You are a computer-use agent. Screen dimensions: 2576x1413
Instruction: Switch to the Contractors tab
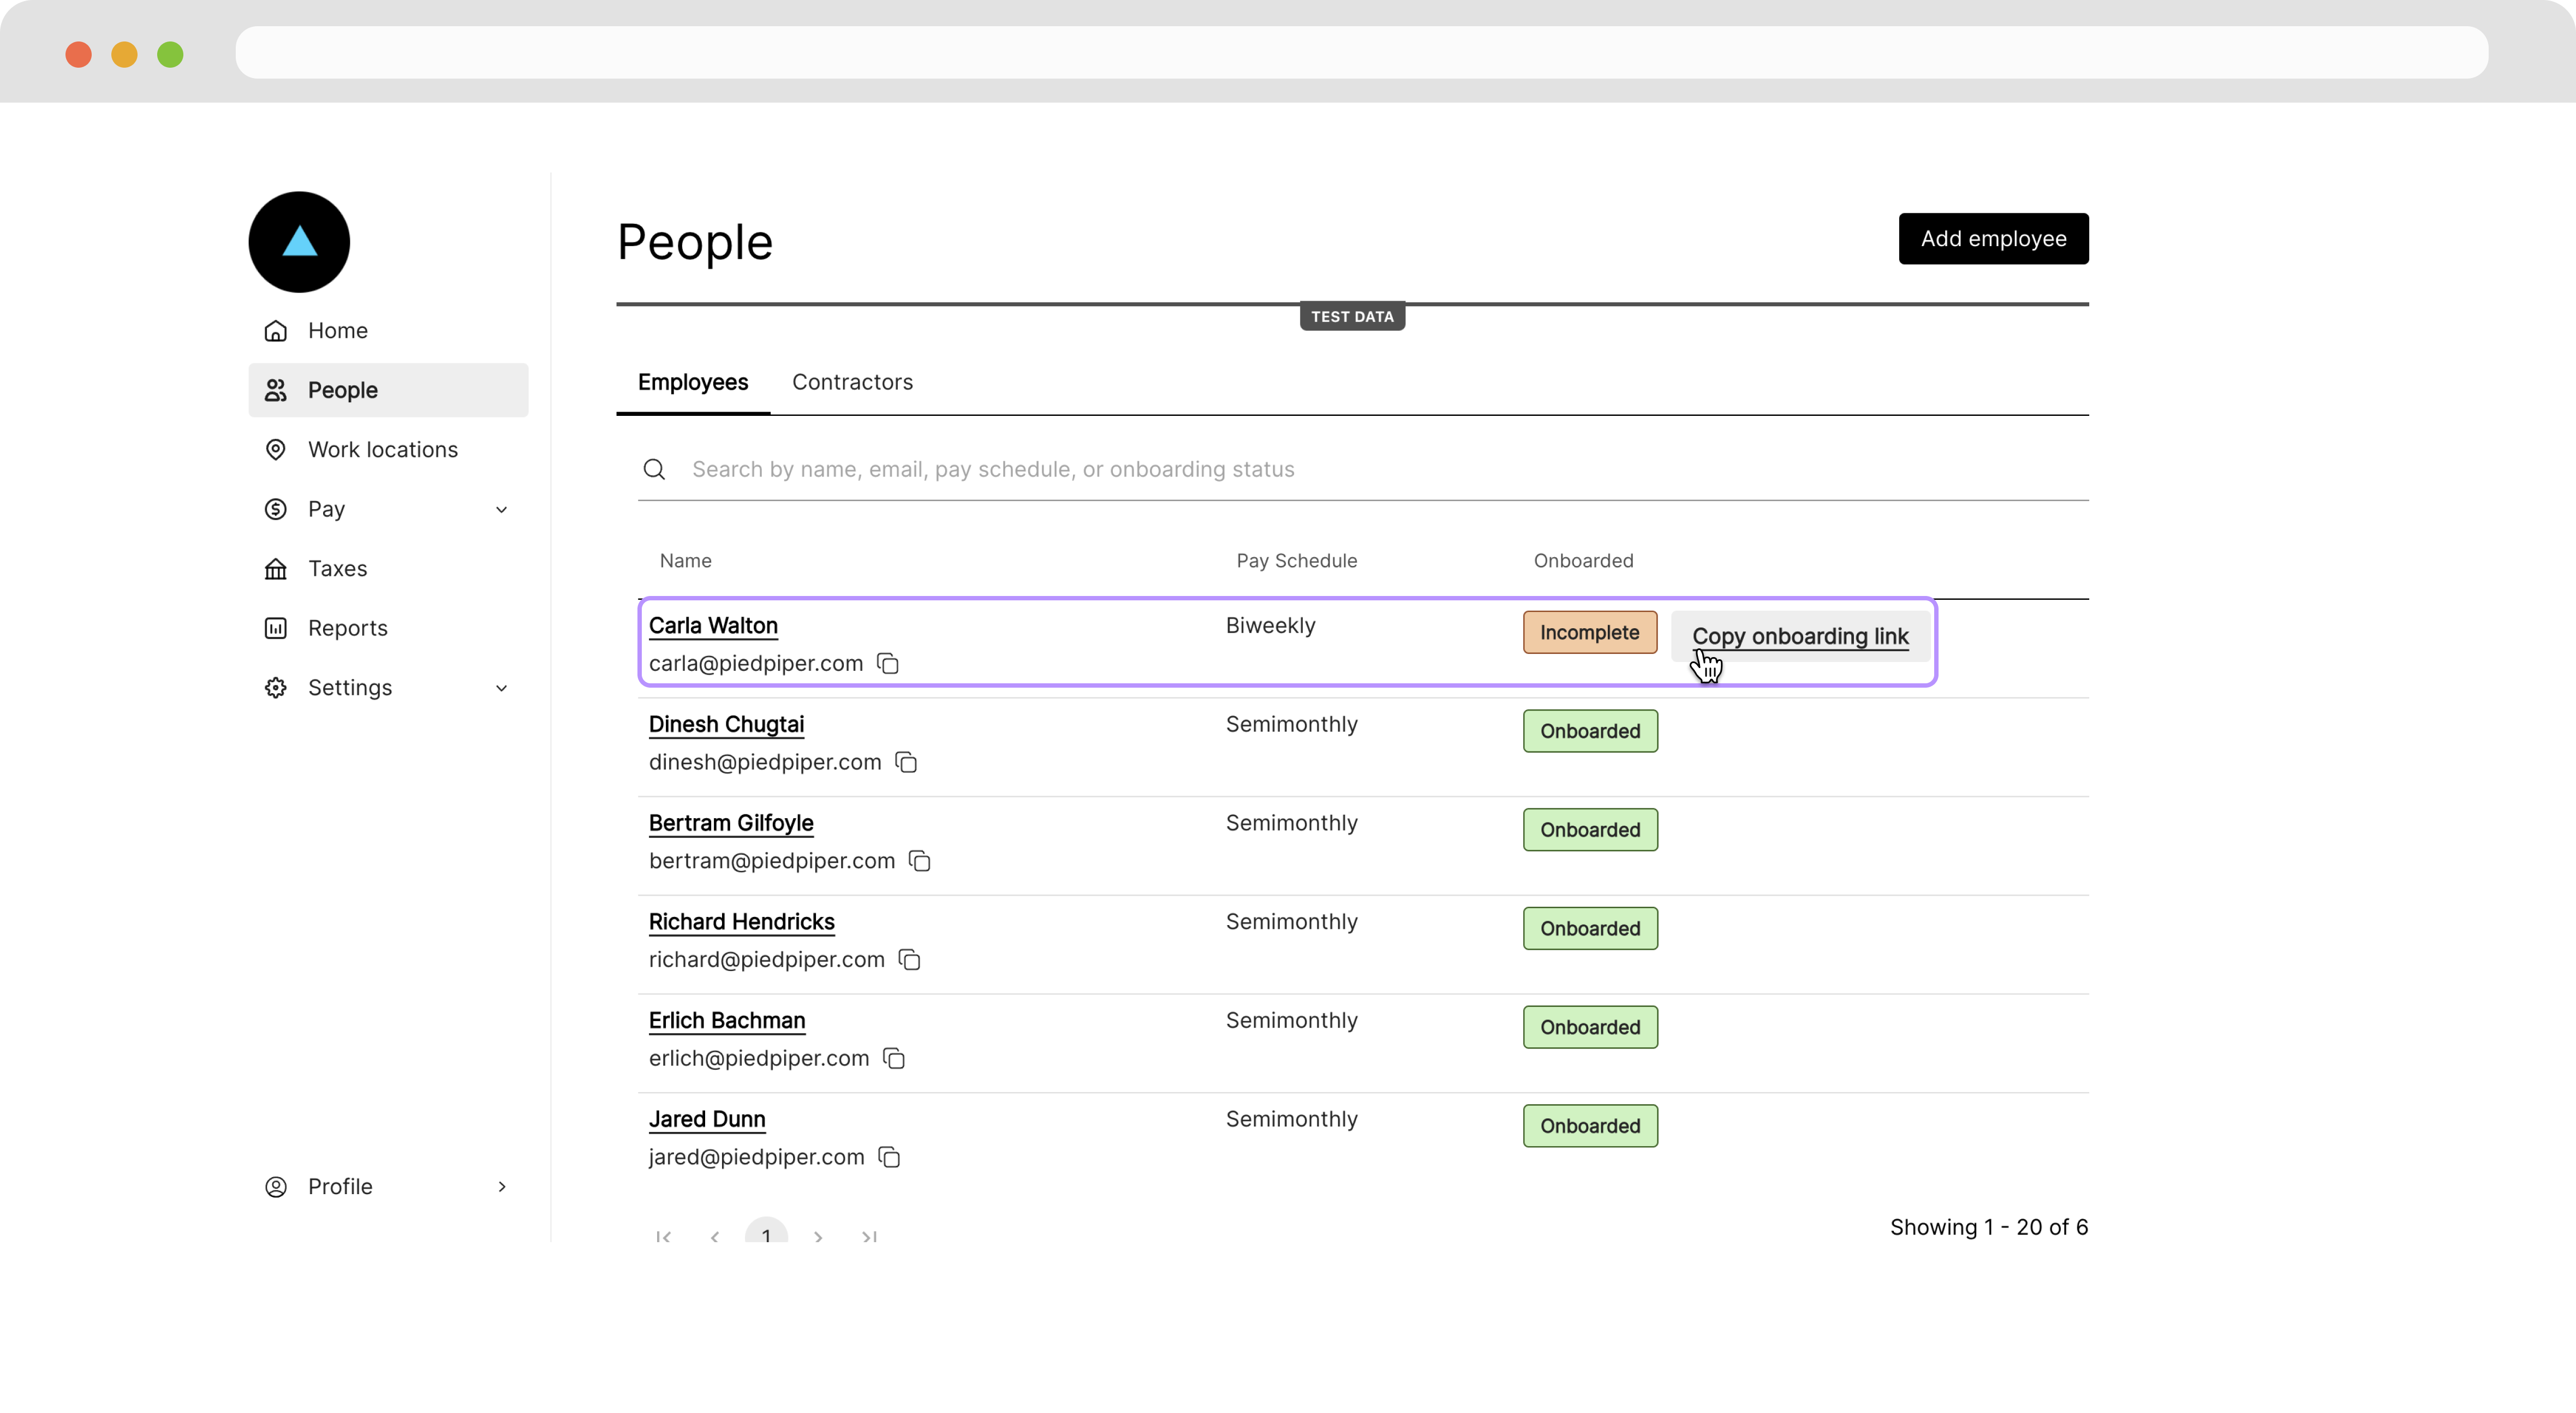(852, 382)
